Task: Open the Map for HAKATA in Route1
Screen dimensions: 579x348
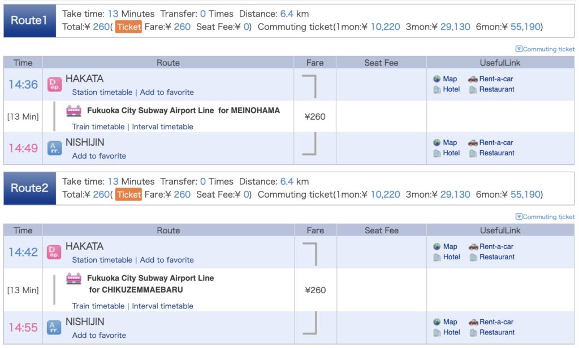Action: tap(446, 79)
